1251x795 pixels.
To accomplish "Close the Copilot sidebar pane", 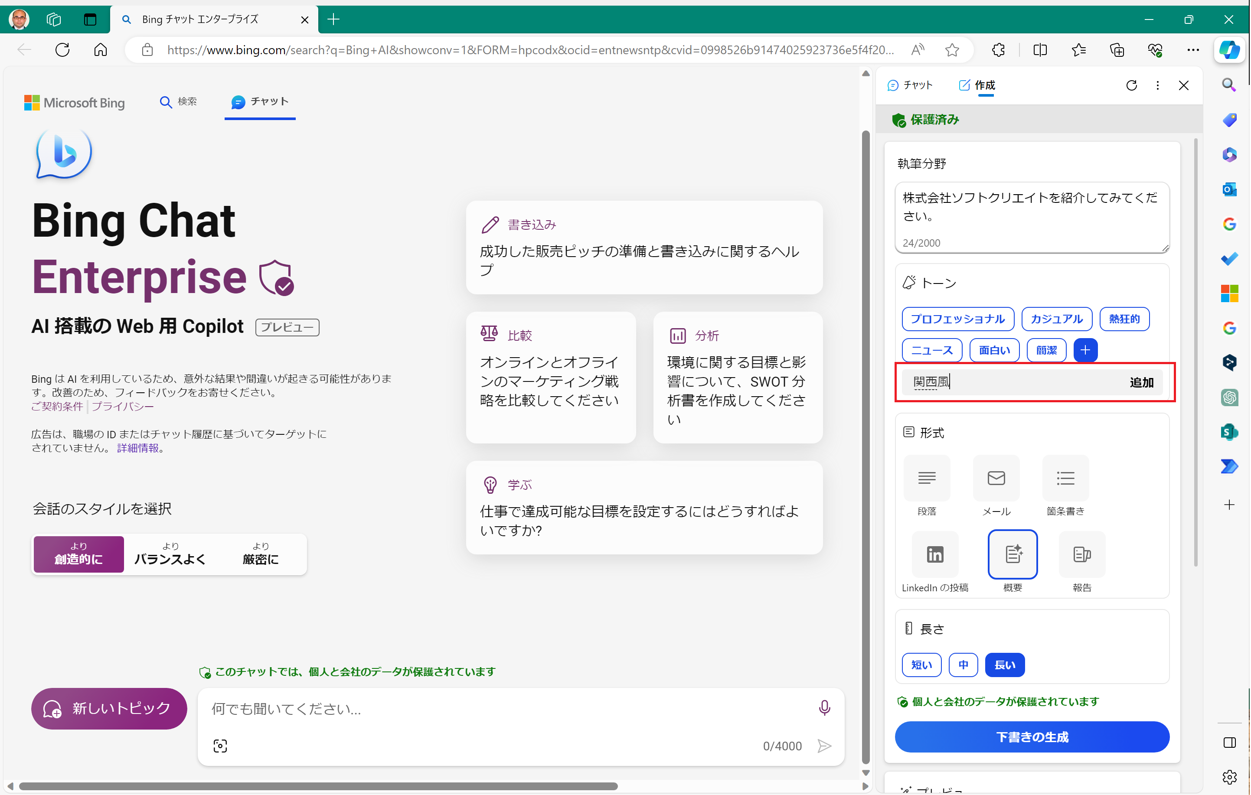I will 1183,85.
